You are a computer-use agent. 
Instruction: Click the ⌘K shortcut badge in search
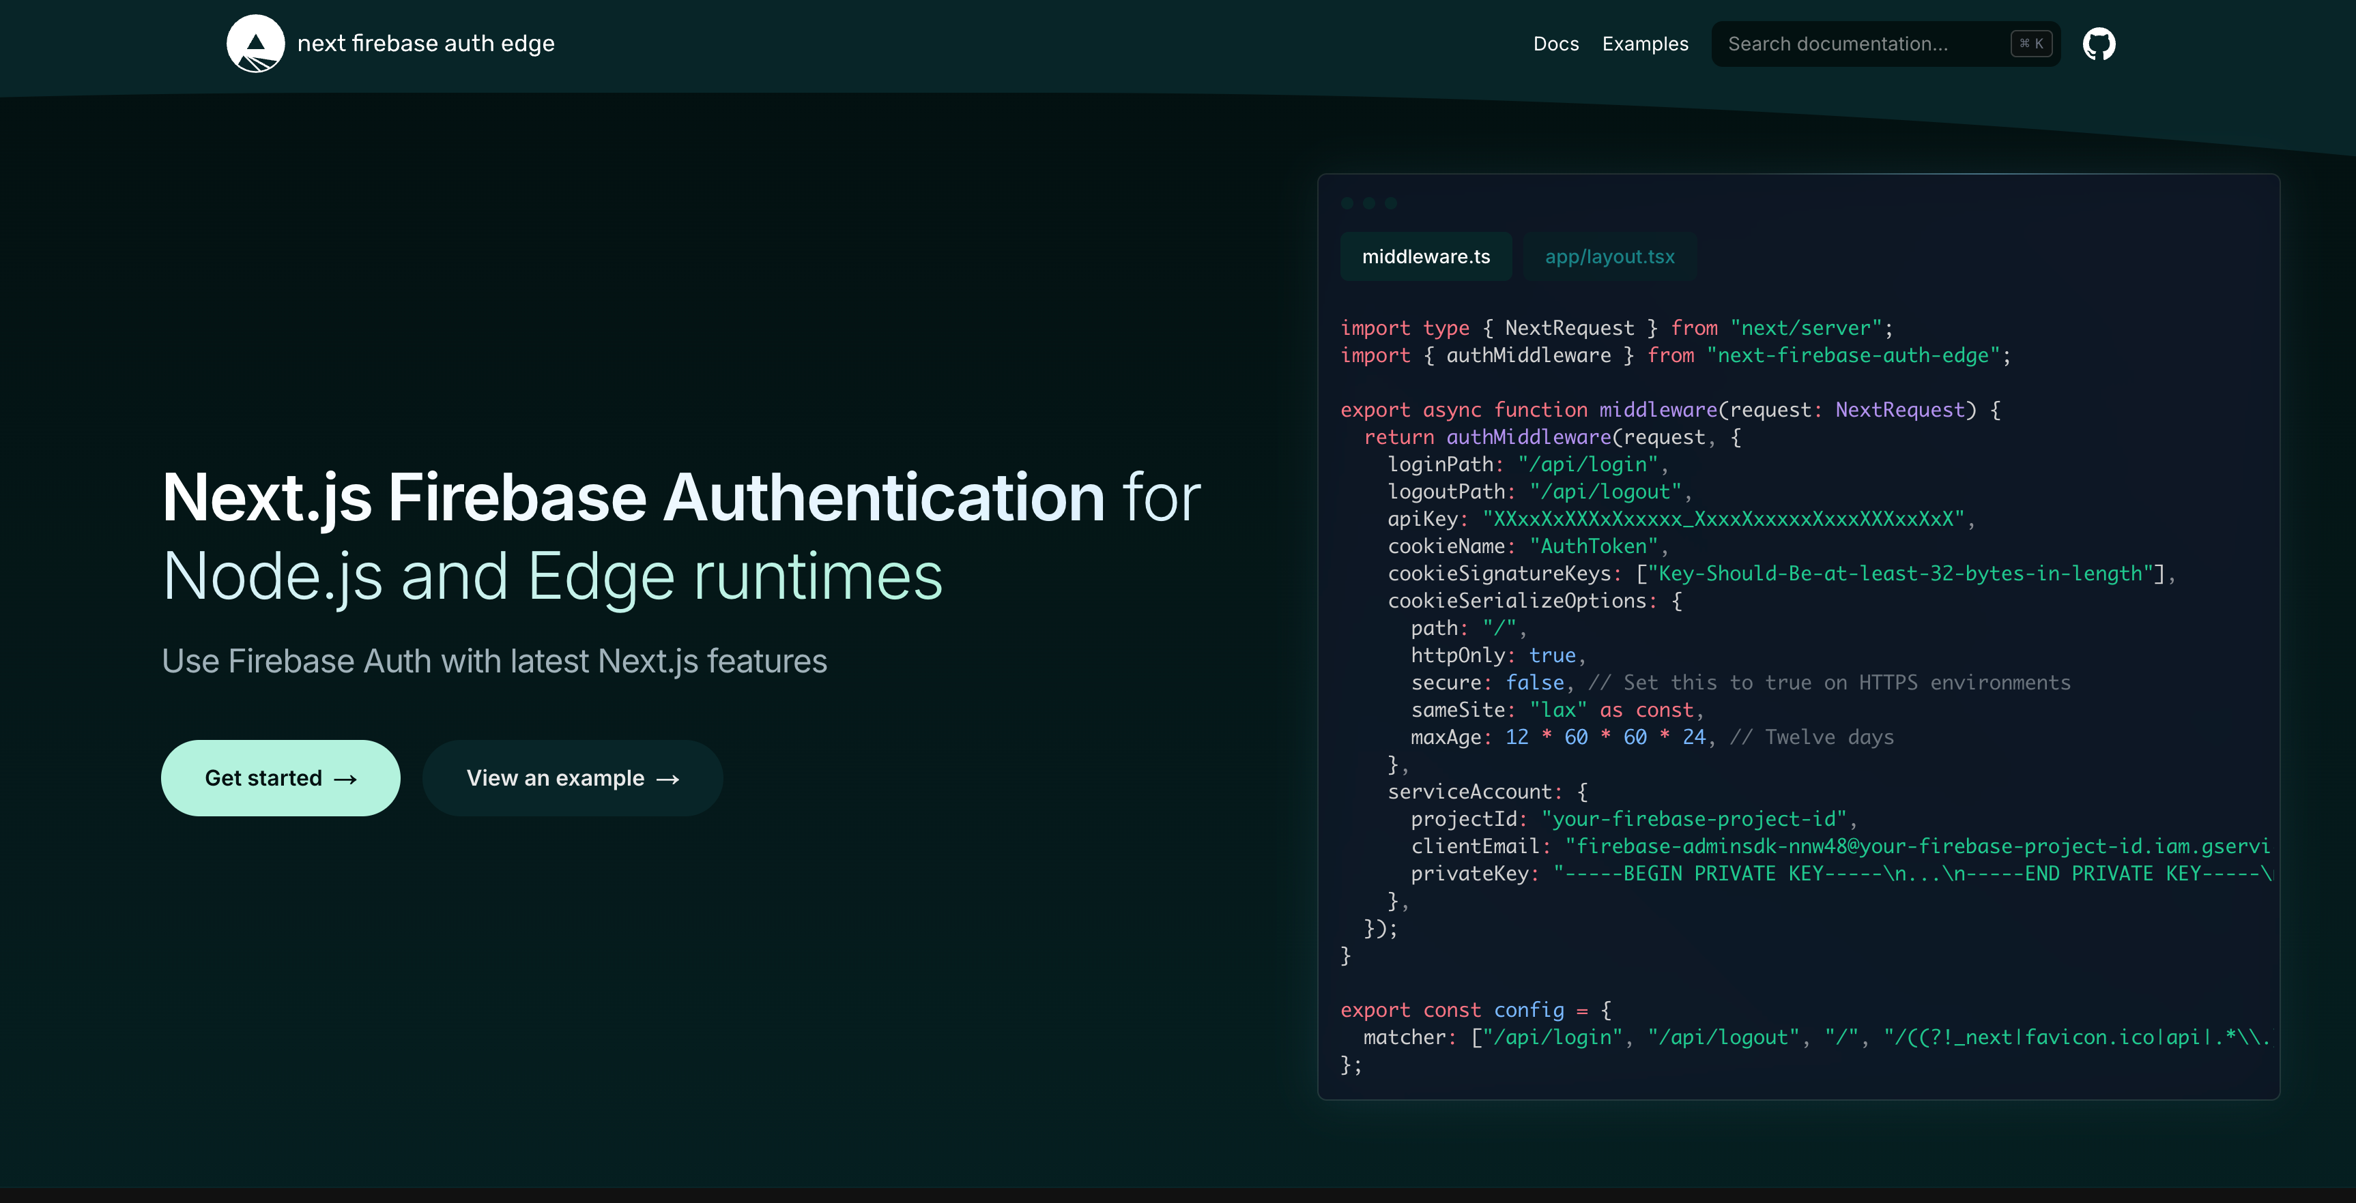tap(2031, 43)
